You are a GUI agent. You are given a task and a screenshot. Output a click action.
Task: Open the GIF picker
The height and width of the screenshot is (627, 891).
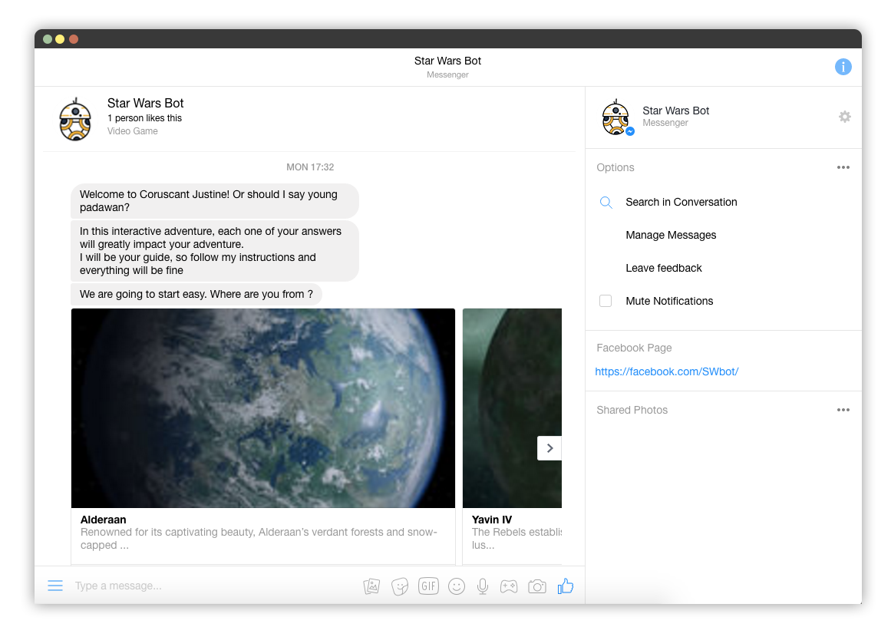428,586
